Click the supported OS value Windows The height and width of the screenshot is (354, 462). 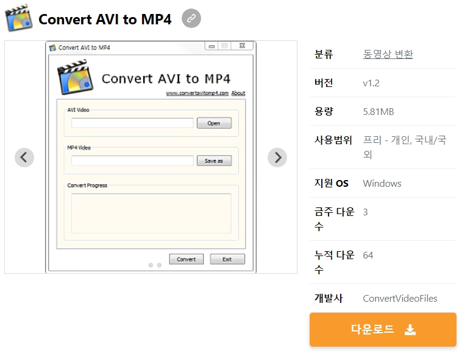tap(382, 184)
